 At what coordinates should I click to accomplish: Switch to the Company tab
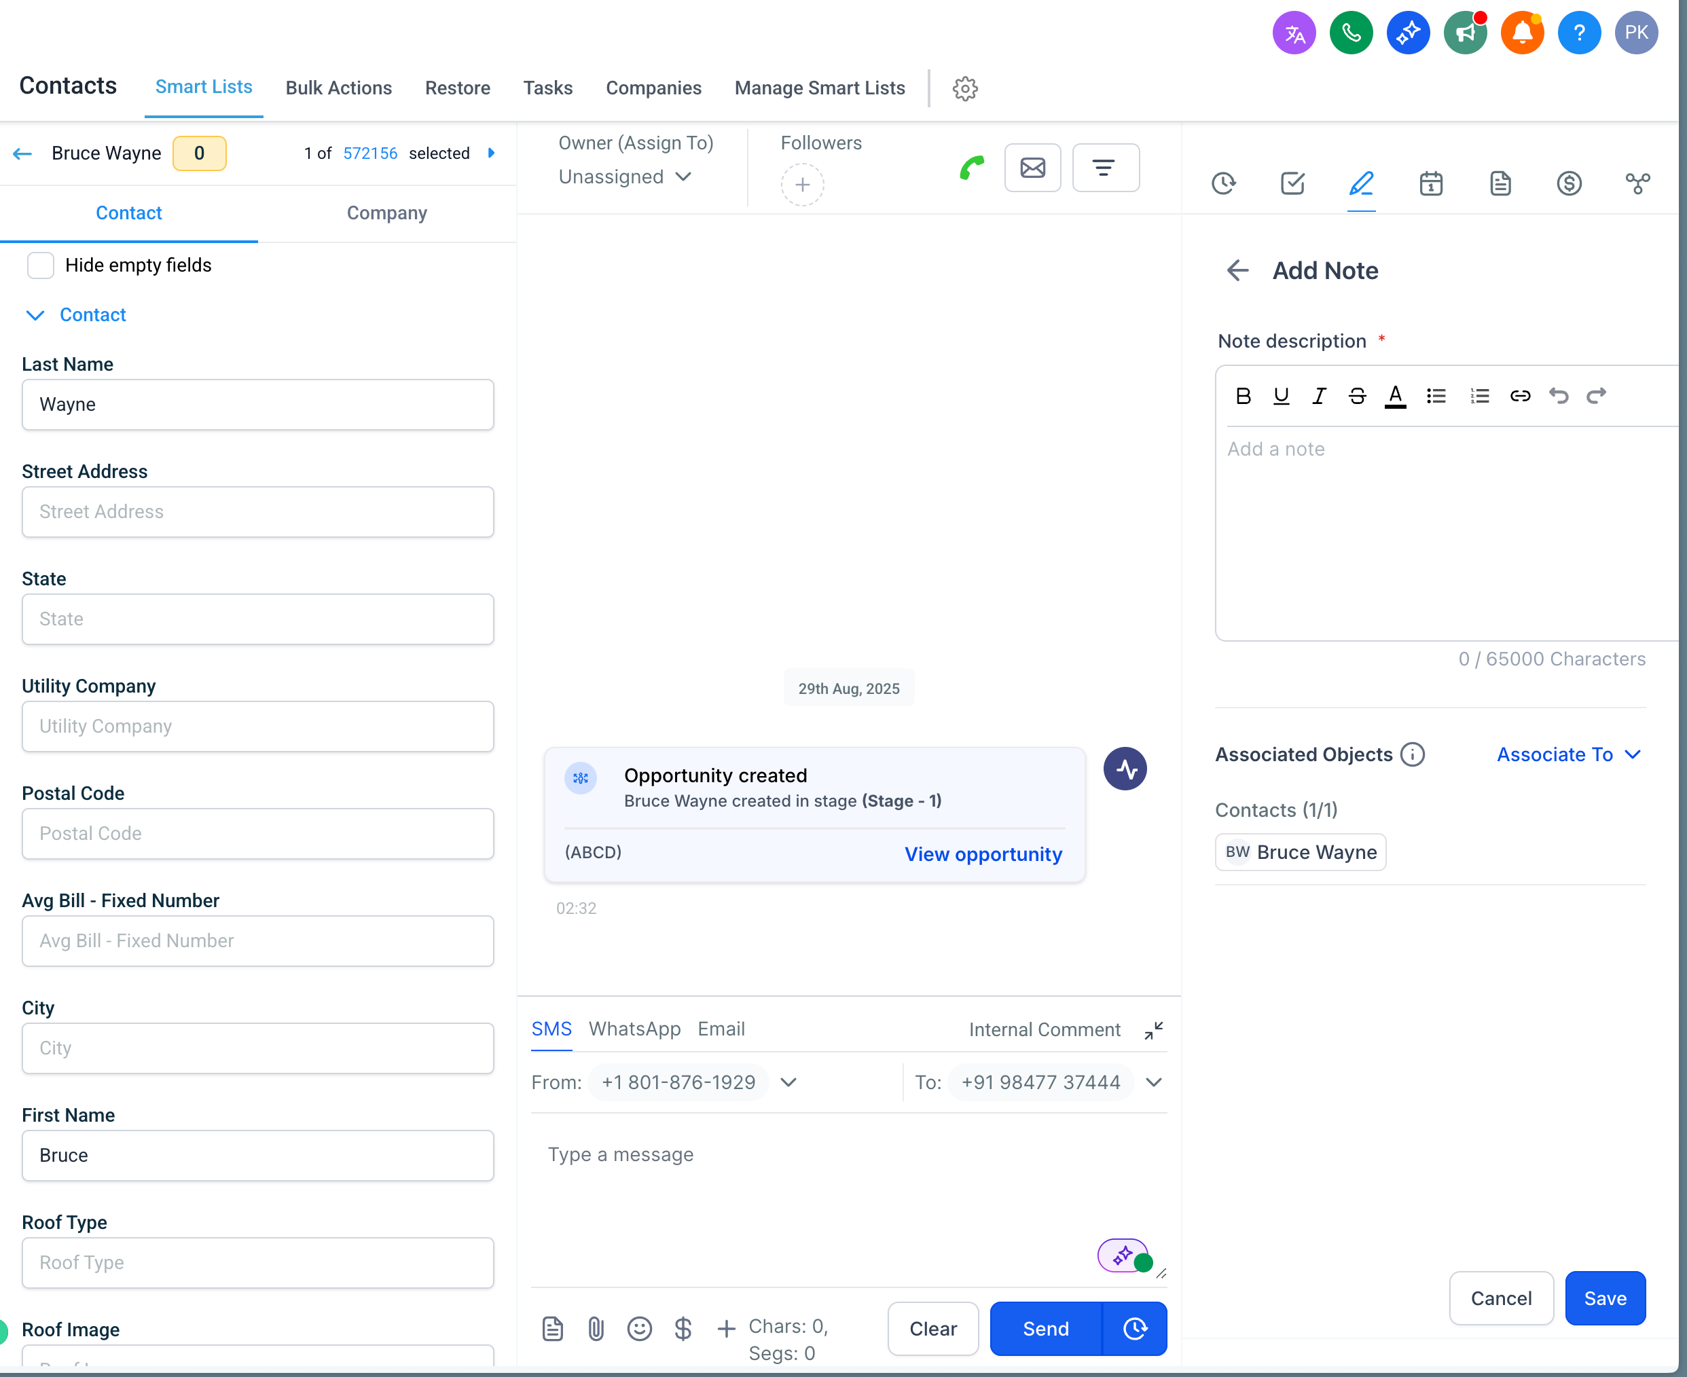click(386, 213)
